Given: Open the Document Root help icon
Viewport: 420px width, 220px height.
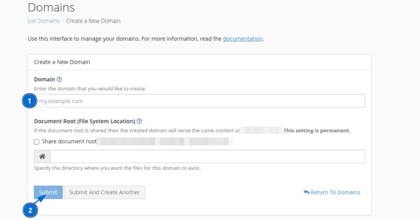Looking at the screenshot, I should [x=139, y=121].
